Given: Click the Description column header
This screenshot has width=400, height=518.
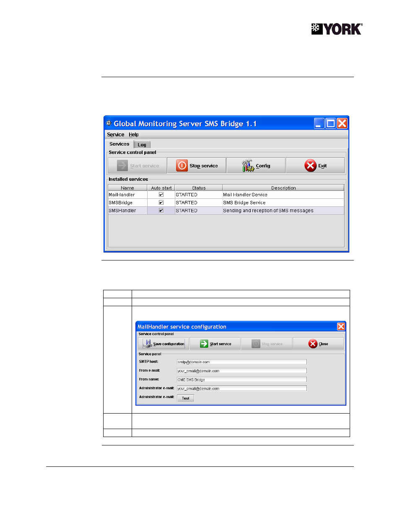Looking at the screenshot, I should pos(283,188).
